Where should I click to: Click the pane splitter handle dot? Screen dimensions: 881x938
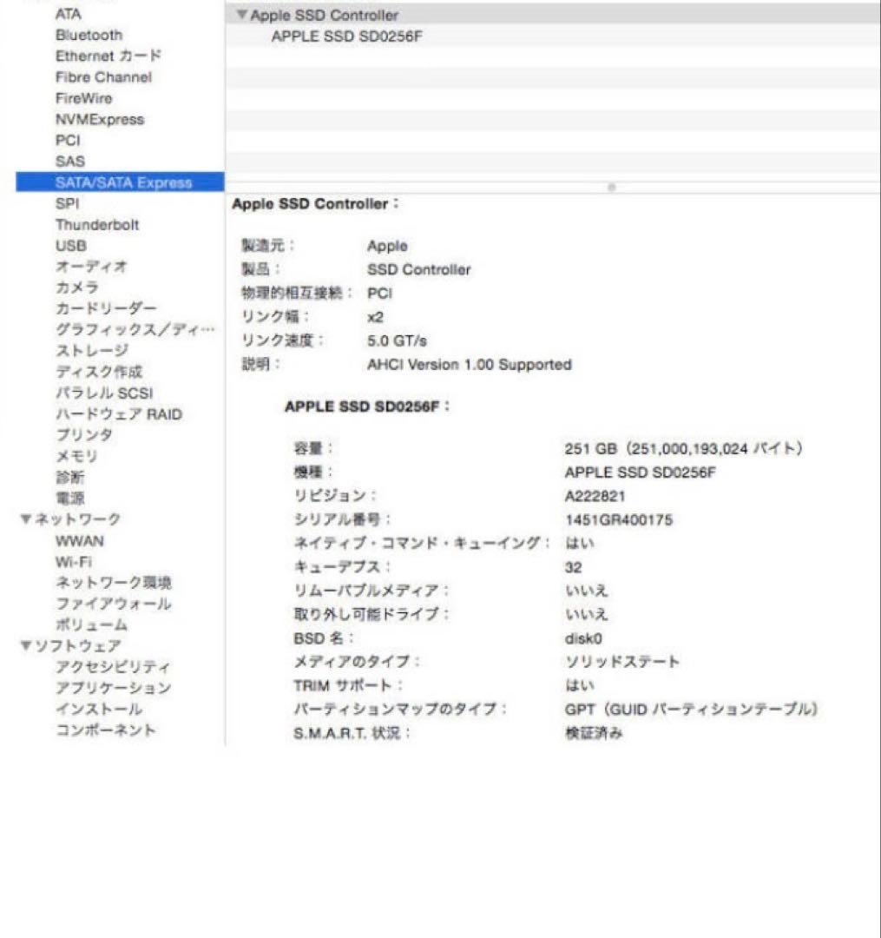tap(611, 188)
